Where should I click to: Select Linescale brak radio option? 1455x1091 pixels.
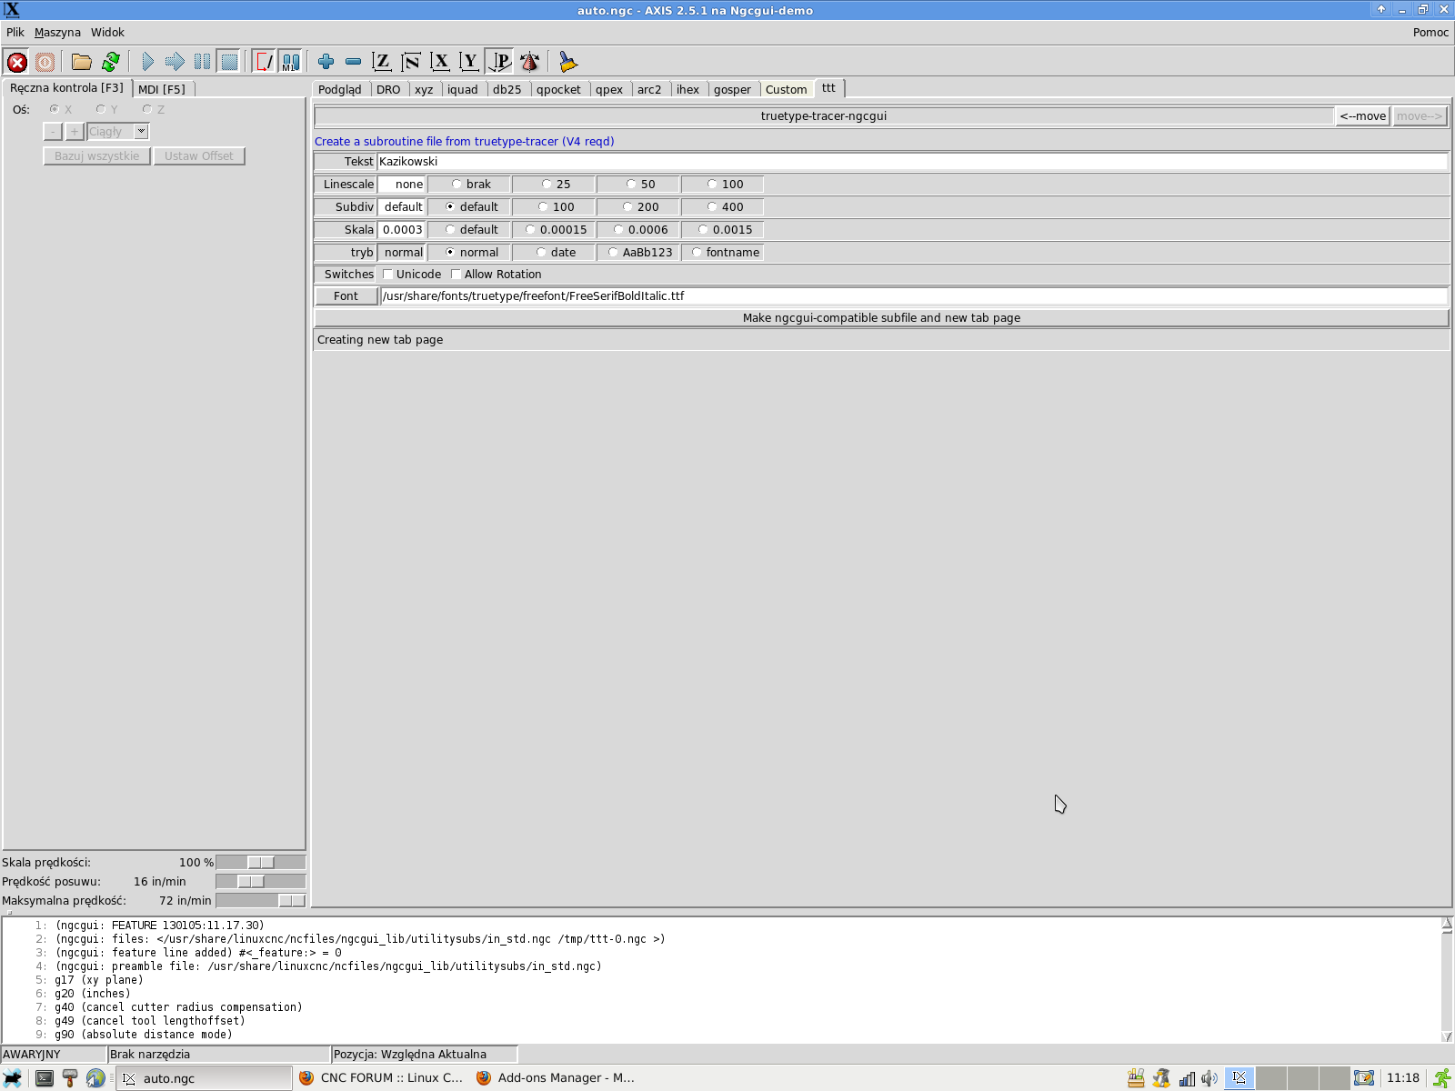click(x=469, y=184)
